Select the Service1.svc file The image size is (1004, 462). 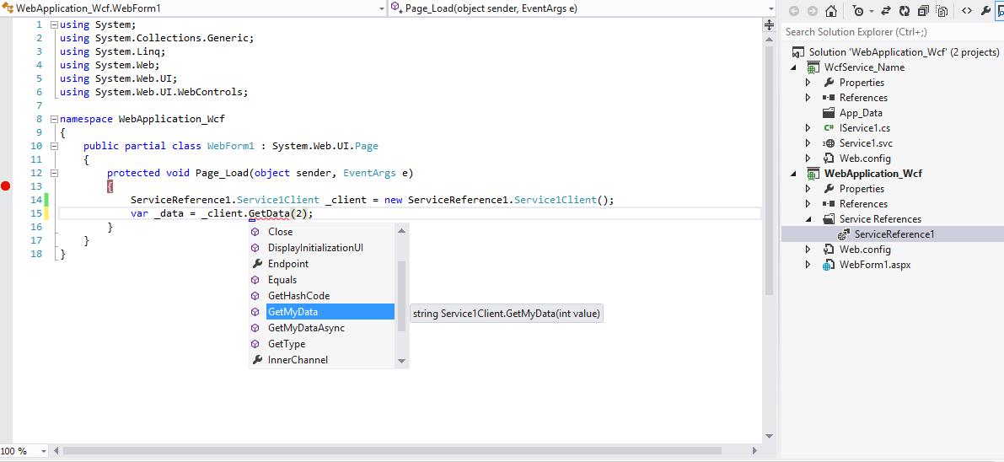point(866,142)
